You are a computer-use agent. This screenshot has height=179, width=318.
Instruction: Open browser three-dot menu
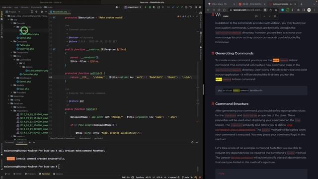point(315,10)
